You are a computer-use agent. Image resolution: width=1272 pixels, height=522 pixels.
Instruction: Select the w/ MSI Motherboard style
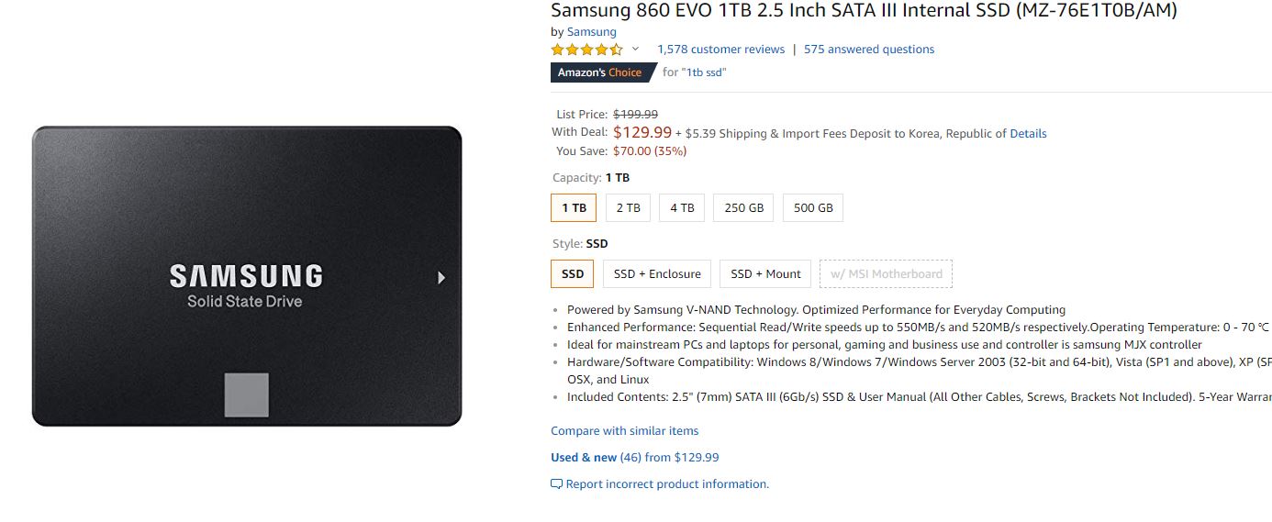[x=886, y=274]
